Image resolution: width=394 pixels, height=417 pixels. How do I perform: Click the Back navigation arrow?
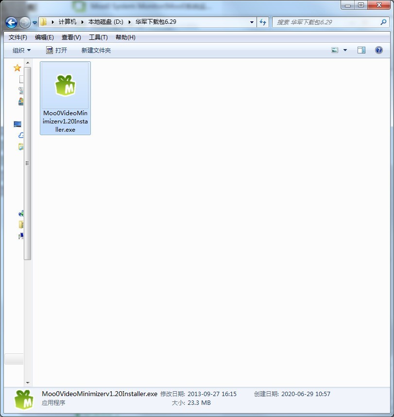click(x=11, y=22)
